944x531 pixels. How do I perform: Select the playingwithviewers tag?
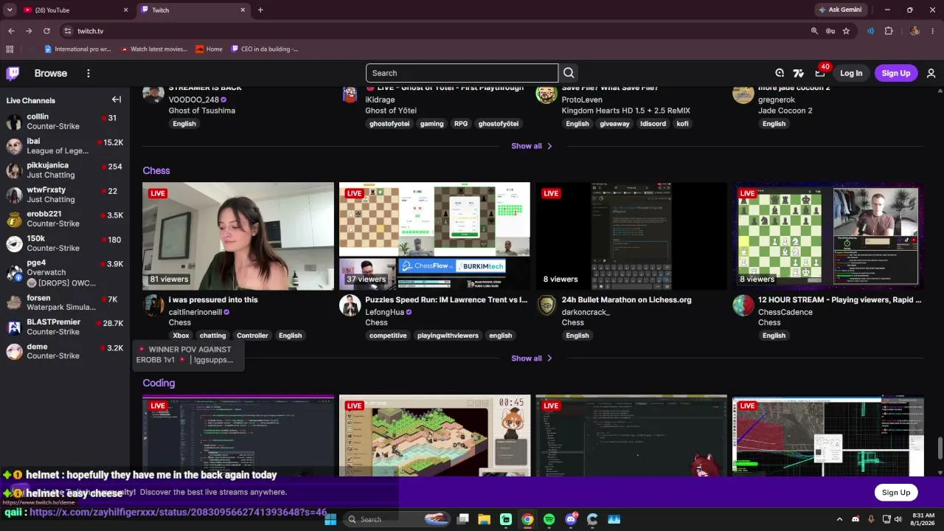click(448, 336)
